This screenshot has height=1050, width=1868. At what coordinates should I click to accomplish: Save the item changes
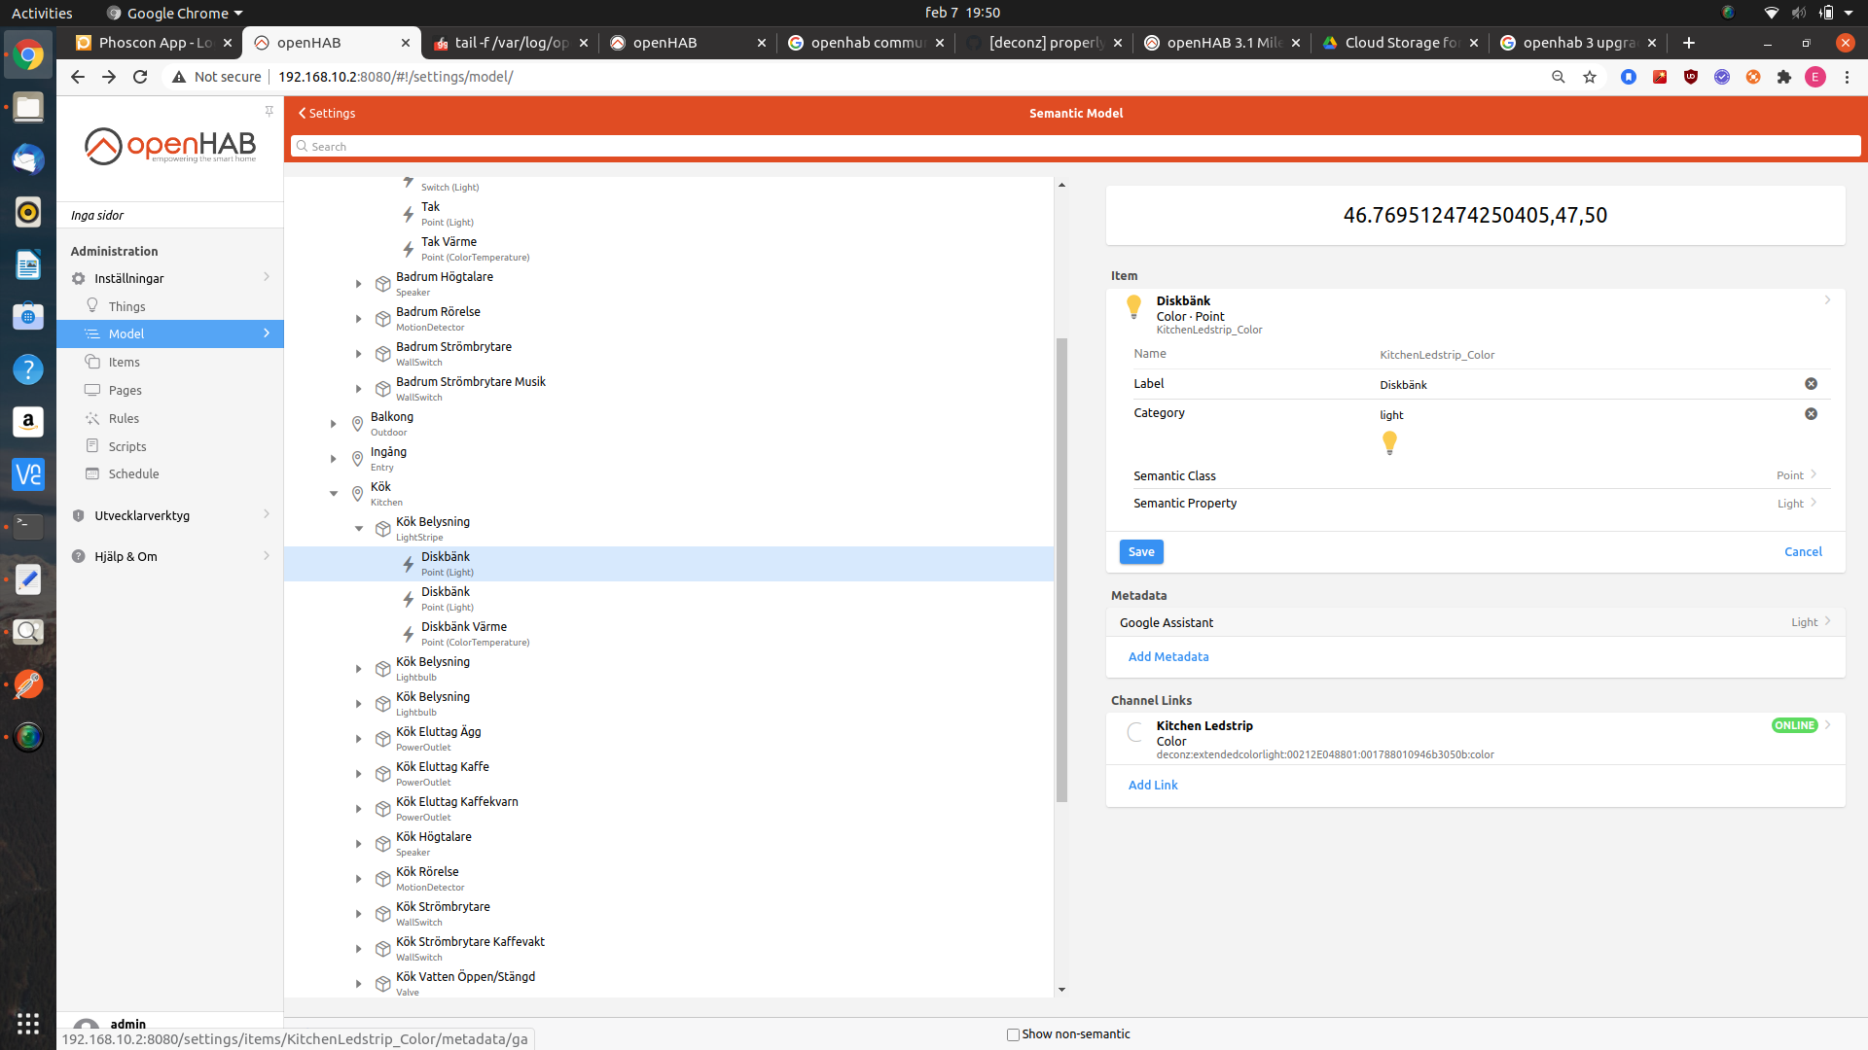1141,551
